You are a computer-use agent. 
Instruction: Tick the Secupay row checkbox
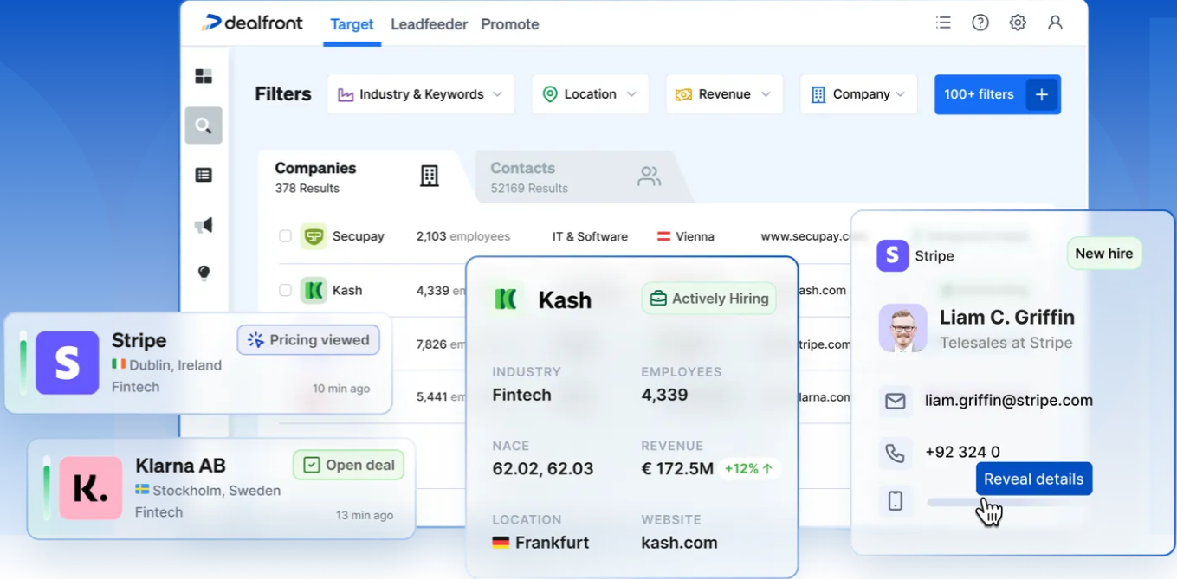click(285, 236)
